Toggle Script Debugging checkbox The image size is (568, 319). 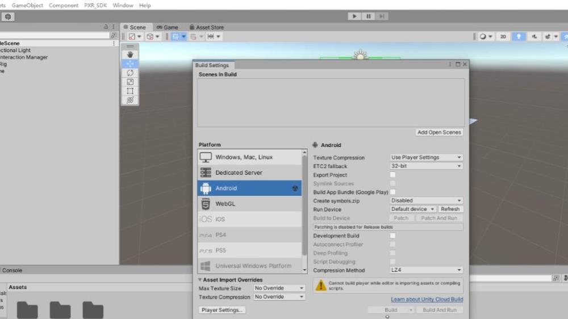(x=392, y=262)
